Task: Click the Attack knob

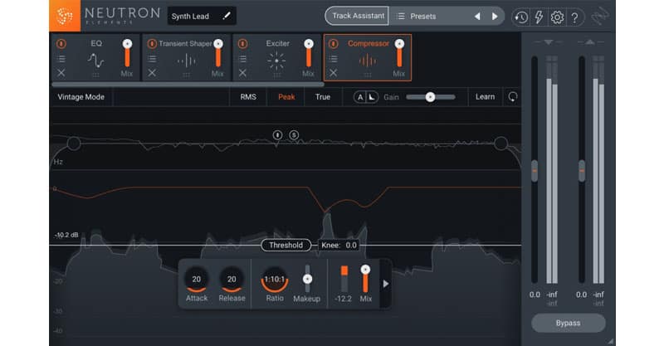Action: pos(197,280)
